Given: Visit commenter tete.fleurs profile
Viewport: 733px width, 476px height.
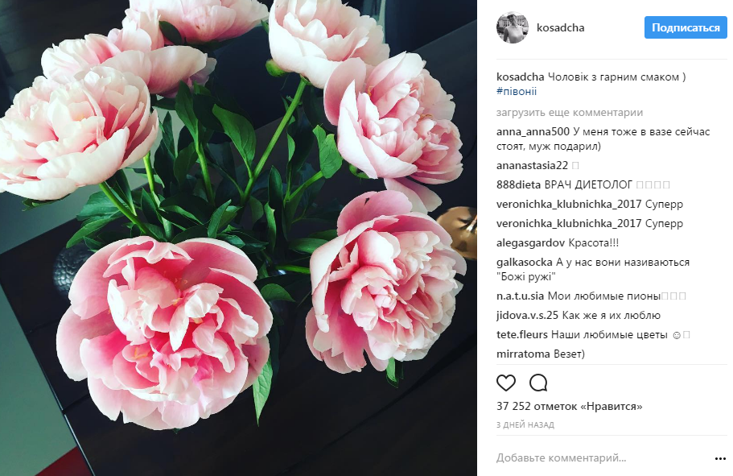Looking at the screenshot, I should (x=521, y=335).
